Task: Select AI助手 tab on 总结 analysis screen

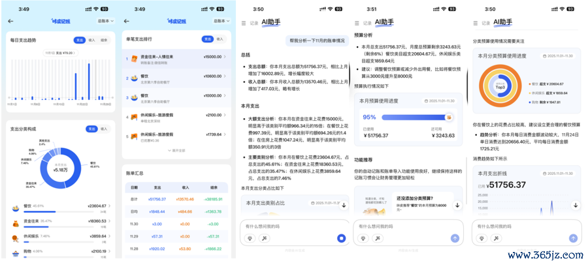Action: coord(272,22)
